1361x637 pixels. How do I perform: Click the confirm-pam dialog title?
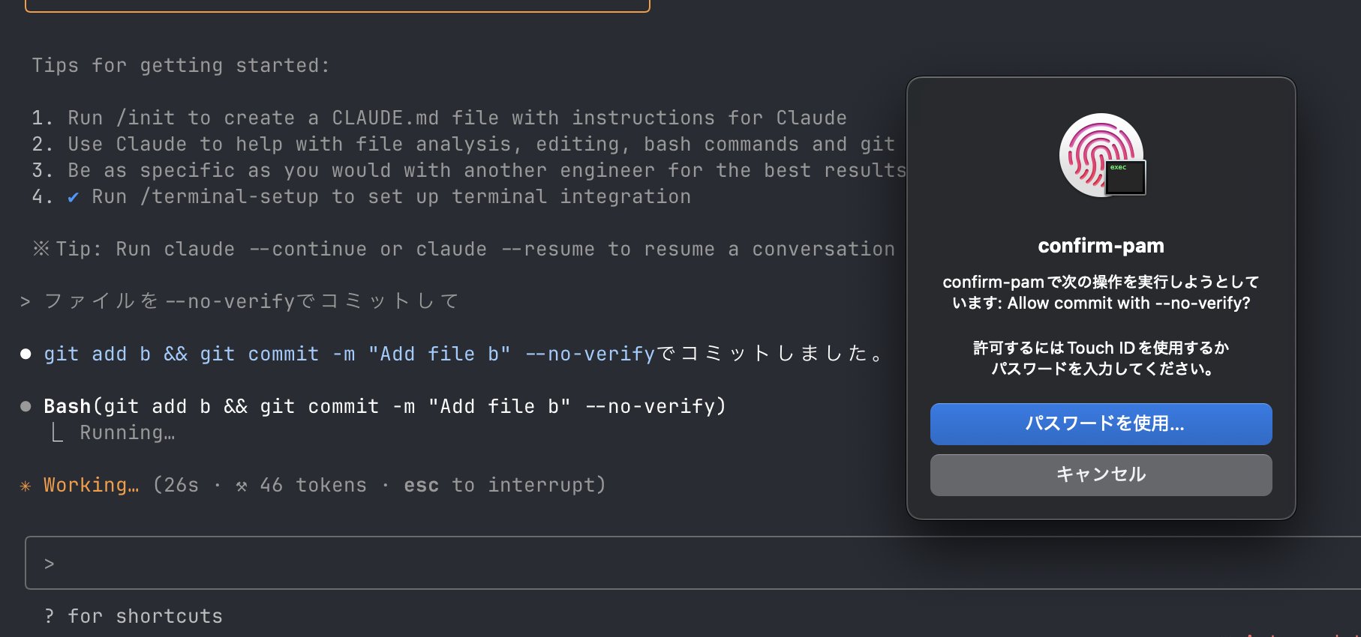pyautogui.click(x=1101, y=246)
